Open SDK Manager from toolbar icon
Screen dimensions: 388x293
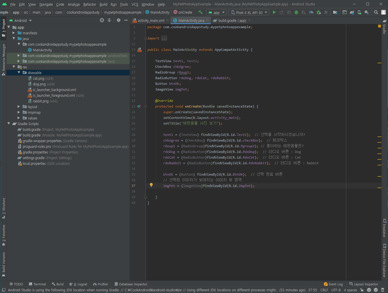[x=367, y=12]
